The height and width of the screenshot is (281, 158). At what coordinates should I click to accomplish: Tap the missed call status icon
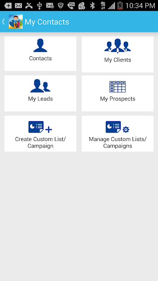29,6
